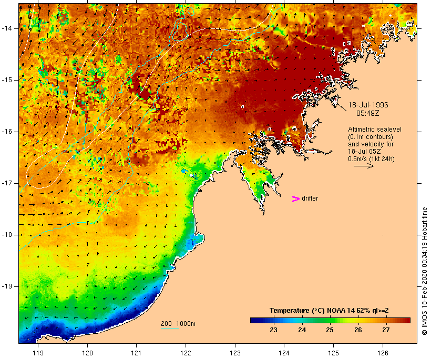Click the cyan bathymetry legend line
431x358 pixels.
click(x=170, y=329)
